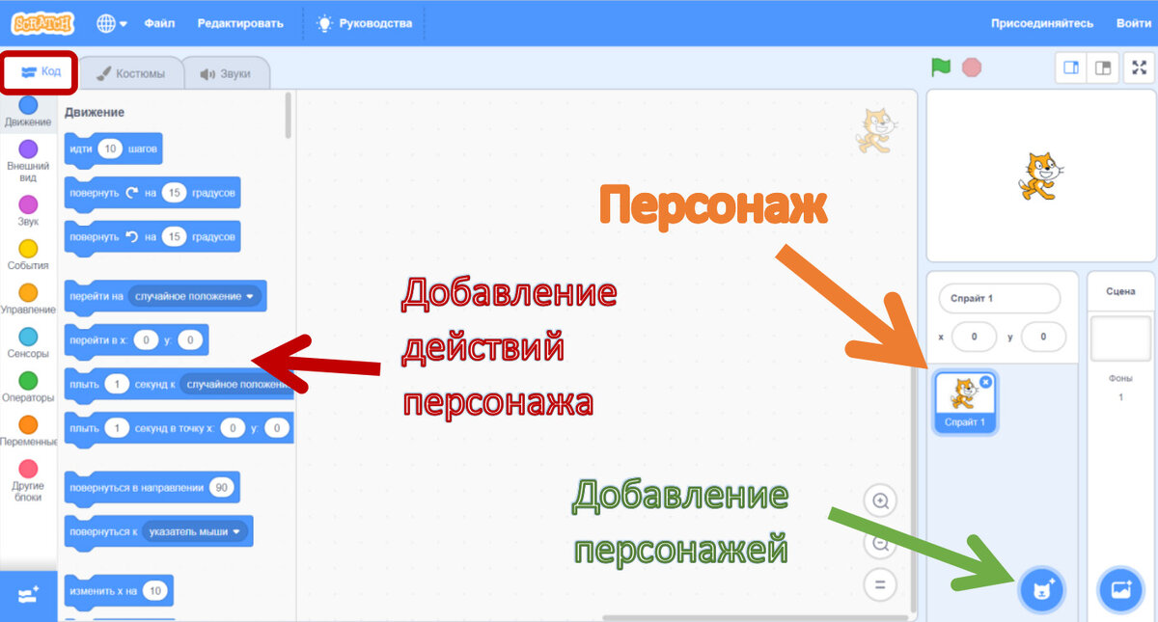Select the События block category

29,256
